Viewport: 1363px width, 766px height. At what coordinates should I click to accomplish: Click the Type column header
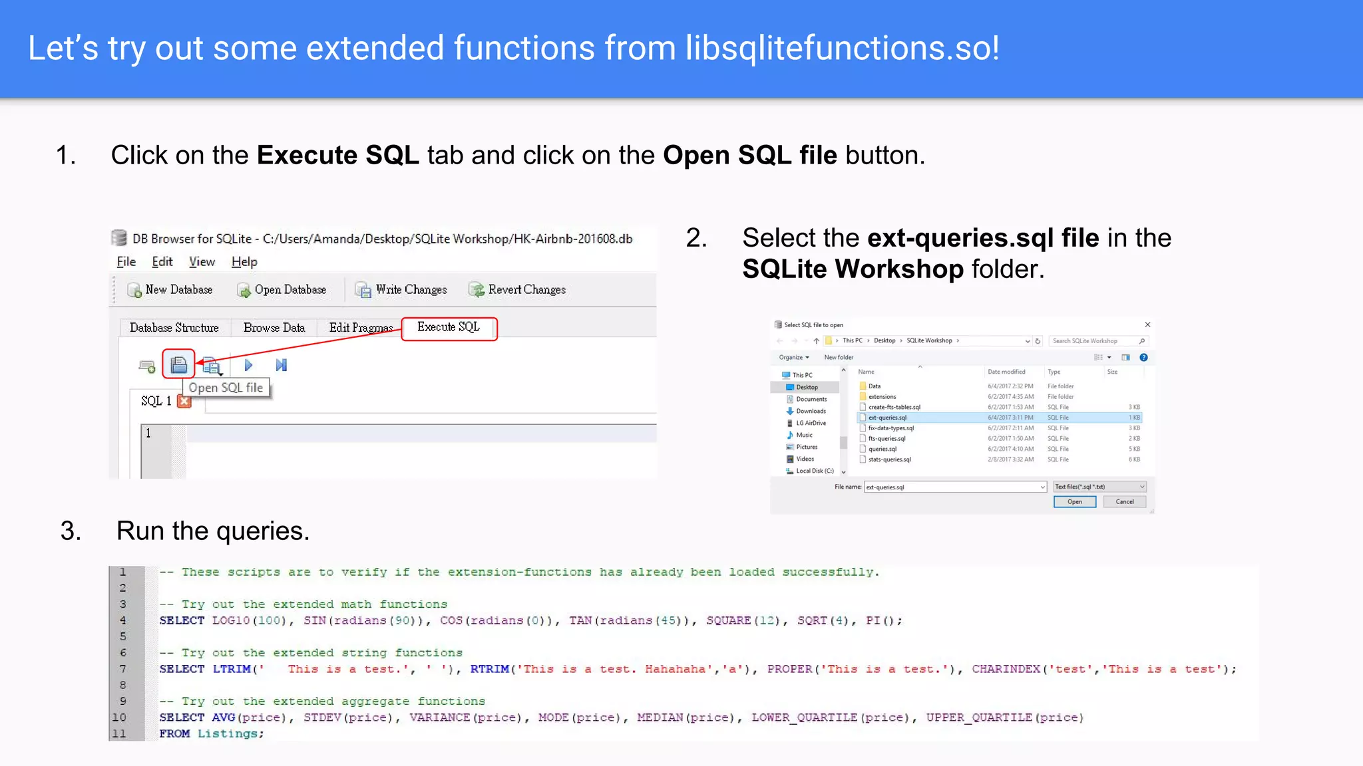coord(1054,372)
